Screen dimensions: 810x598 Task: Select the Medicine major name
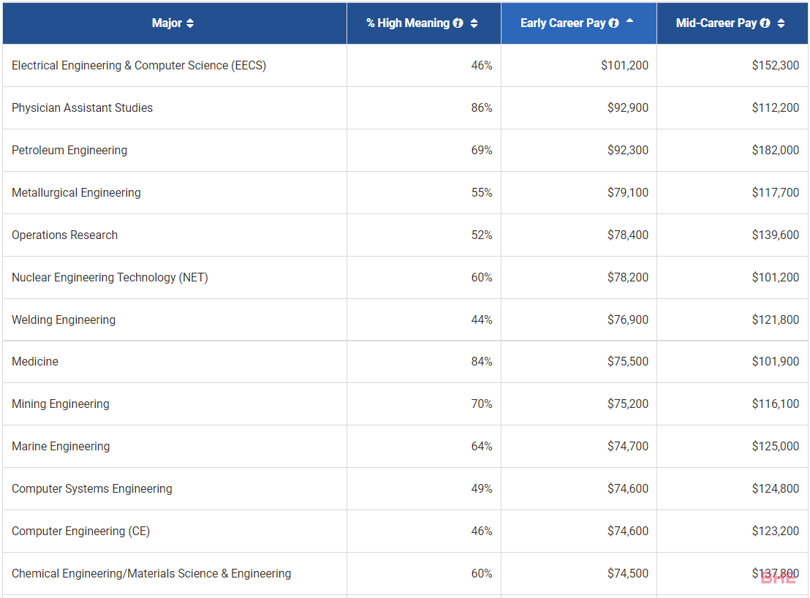[35, 361]
